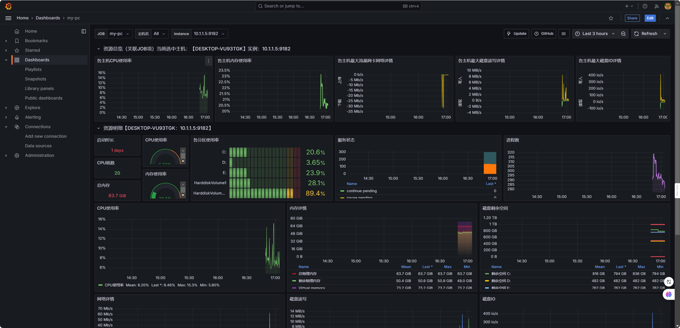Open the dashboard links list icon
Viewport: 680px width, 328px height.
(x=564, y=34)
